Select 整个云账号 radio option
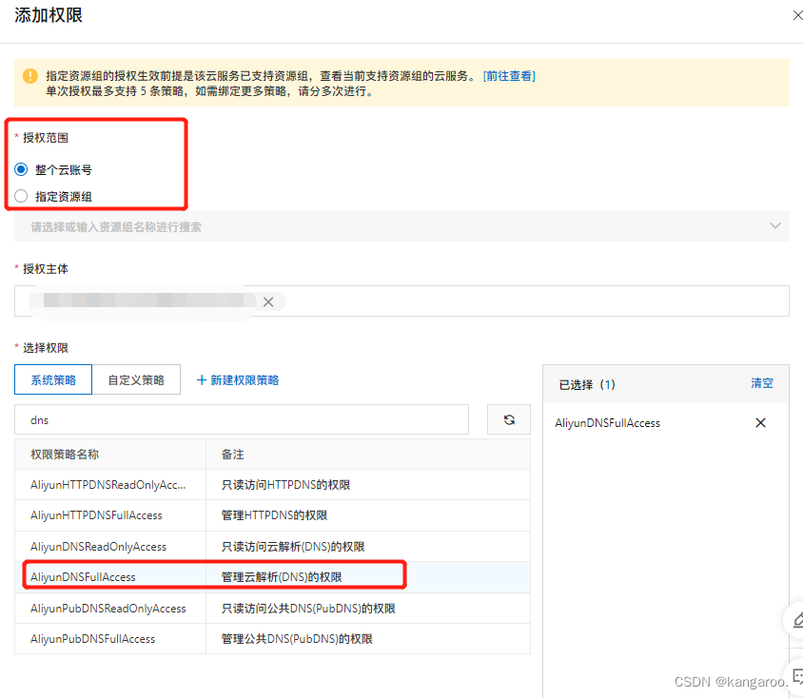The image size is (803, 698). pyautogui.click(x=21, y=169)
